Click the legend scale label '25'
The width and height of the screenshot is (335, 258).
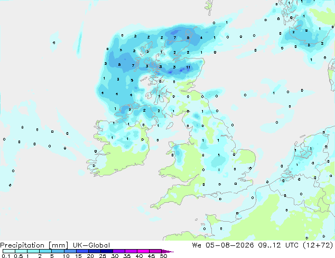[103, 256]
